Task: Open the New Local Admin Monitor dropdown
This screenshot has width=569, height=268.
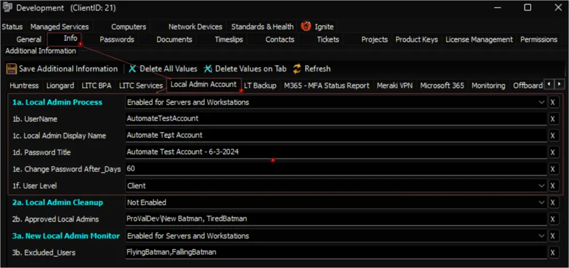Action: pos(542,236)
